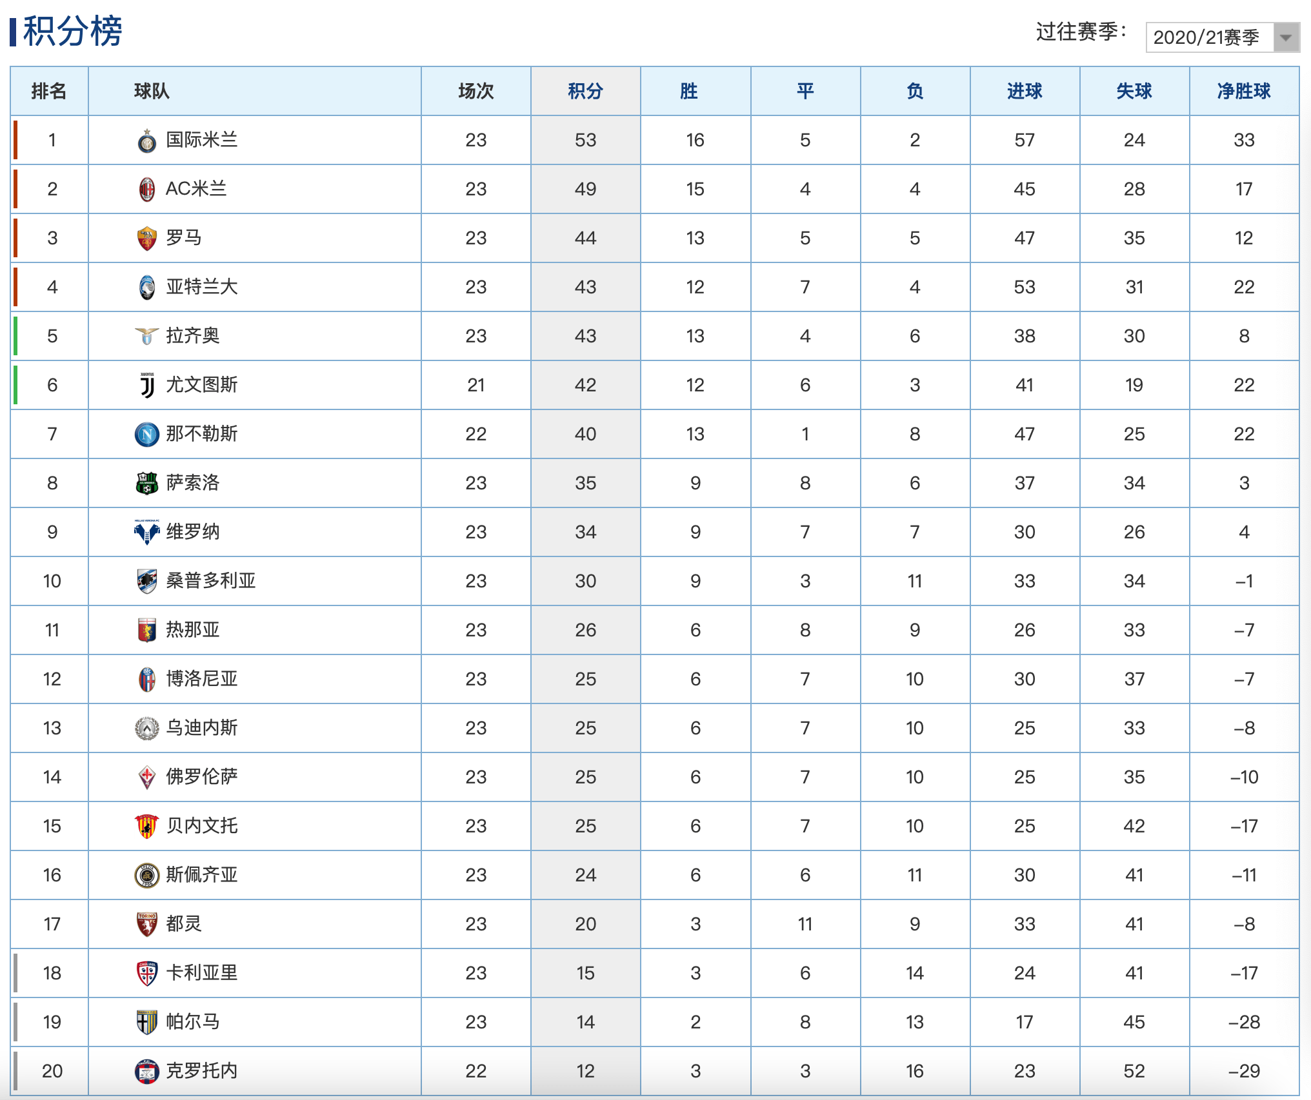The image size is (1311, 1100).
Task: Click the Fiorentina purple lily crest
Action: pyautogui.click(x=147, y=778)
